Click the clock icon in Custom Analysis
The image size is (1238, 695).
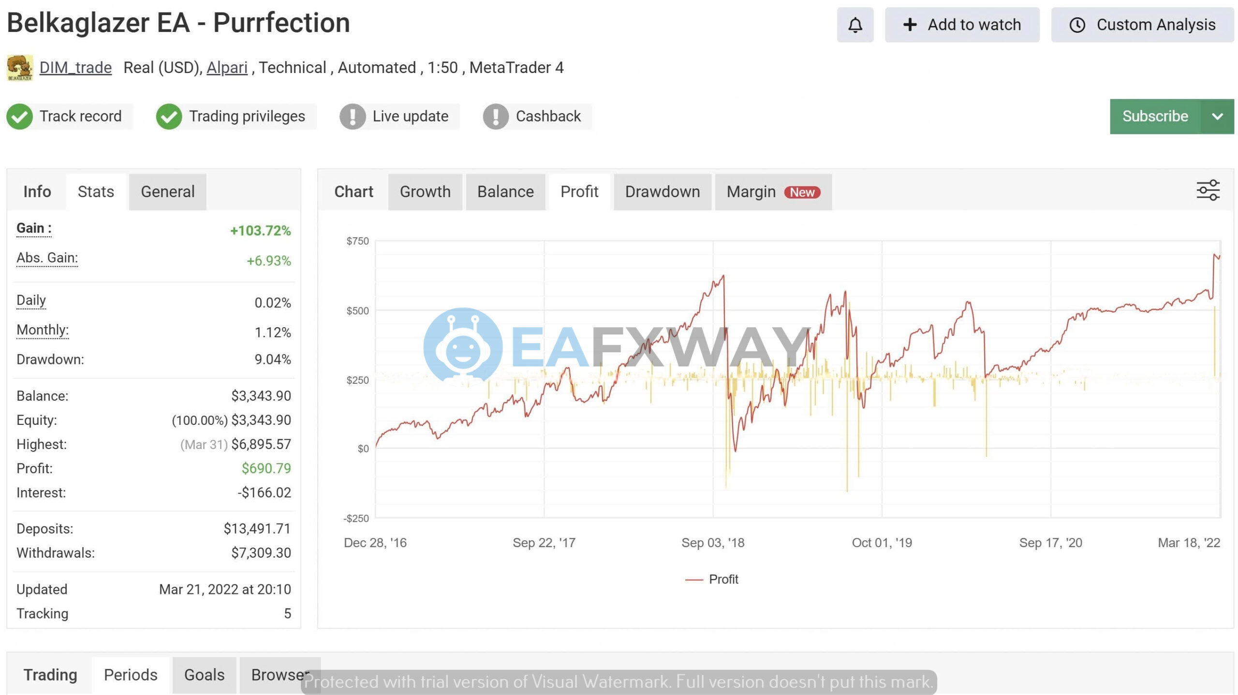coord(1077,24)
